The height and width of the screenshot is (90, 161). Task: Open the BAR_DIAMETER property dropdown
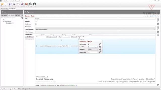64,46
